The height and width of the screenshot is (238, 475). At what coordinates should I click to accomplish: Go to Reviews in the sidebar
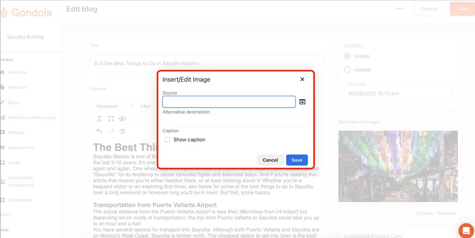(x=16, y=132)
